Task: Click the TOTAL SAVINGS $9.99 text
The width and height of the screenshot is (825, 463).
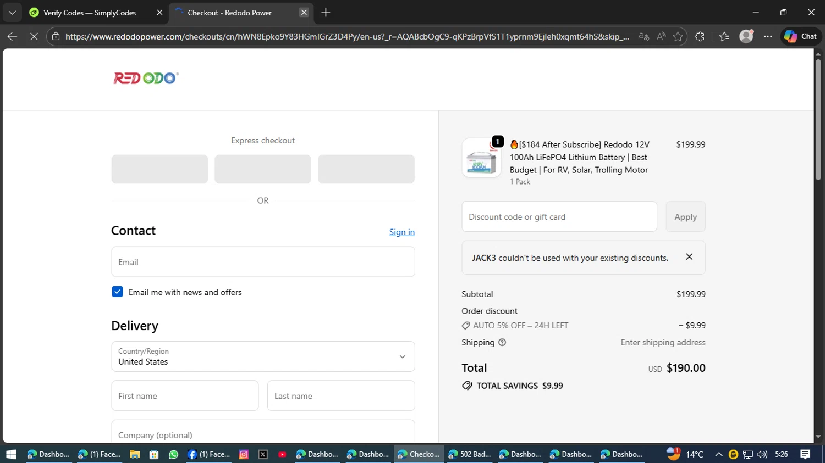Action: click(513, 386)
